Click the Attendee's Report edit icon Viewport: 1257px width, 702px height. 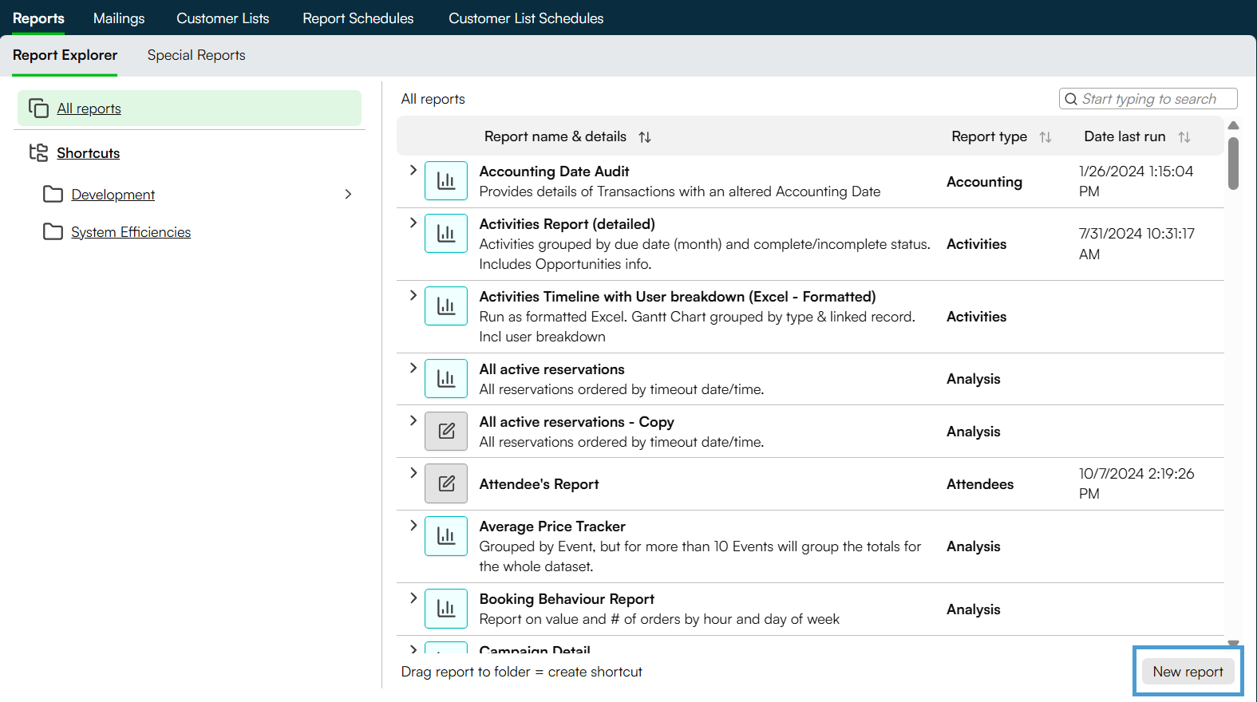click(446, 484)
